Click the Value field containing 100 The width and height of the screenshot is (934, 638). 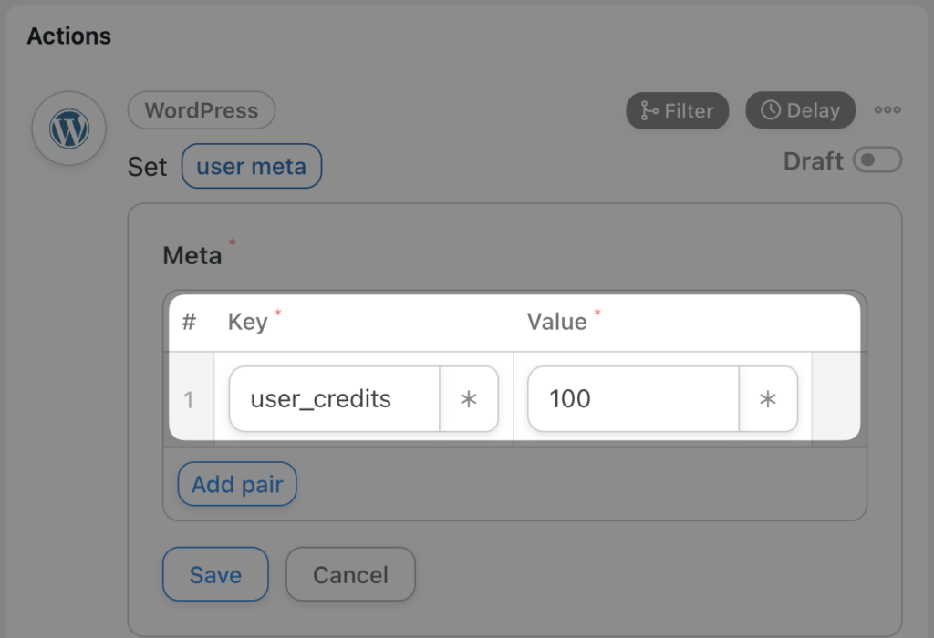point(632,398)
